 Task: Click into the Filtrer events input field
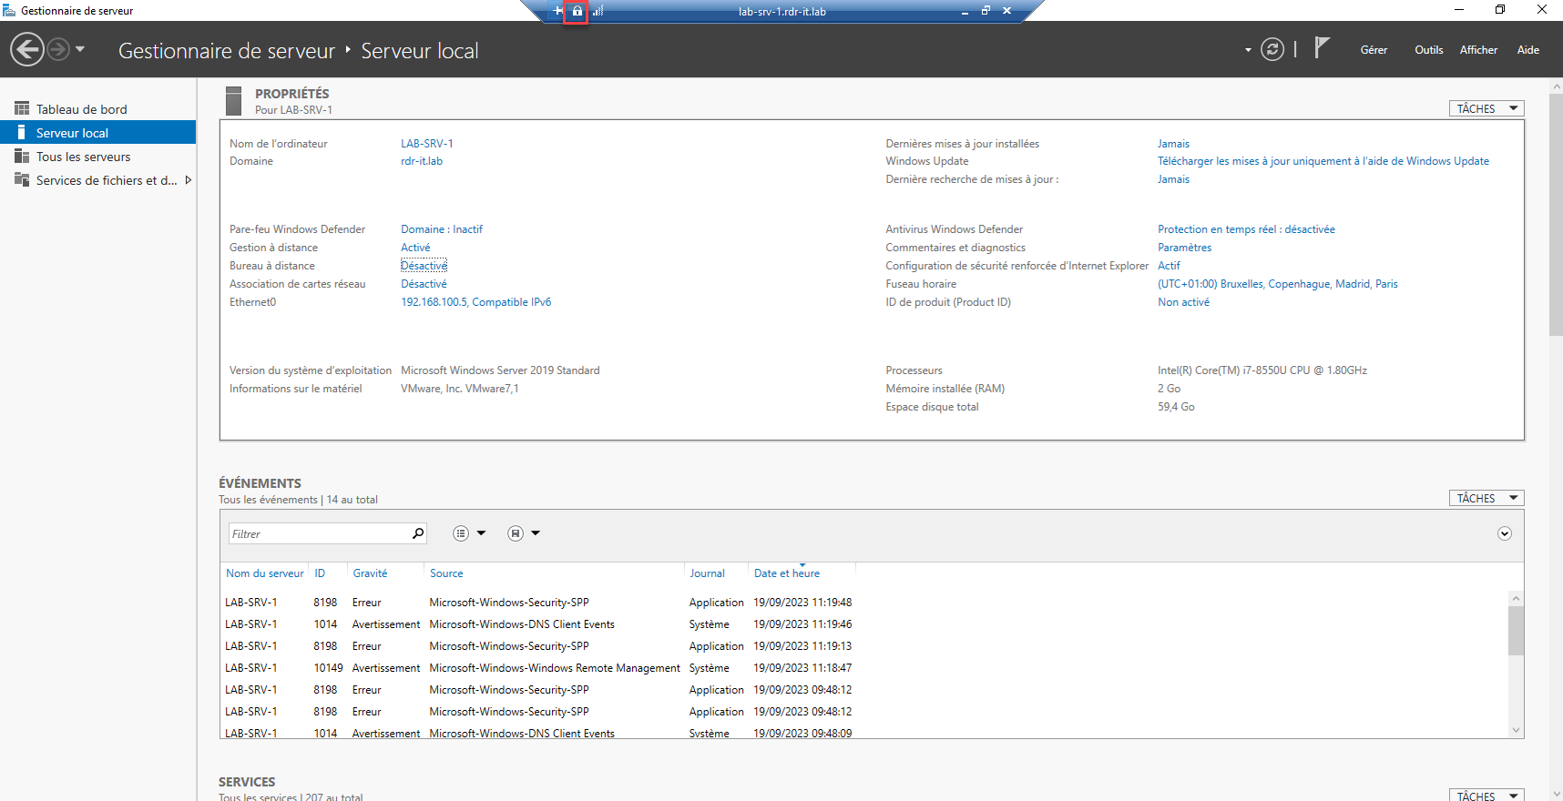319,534
